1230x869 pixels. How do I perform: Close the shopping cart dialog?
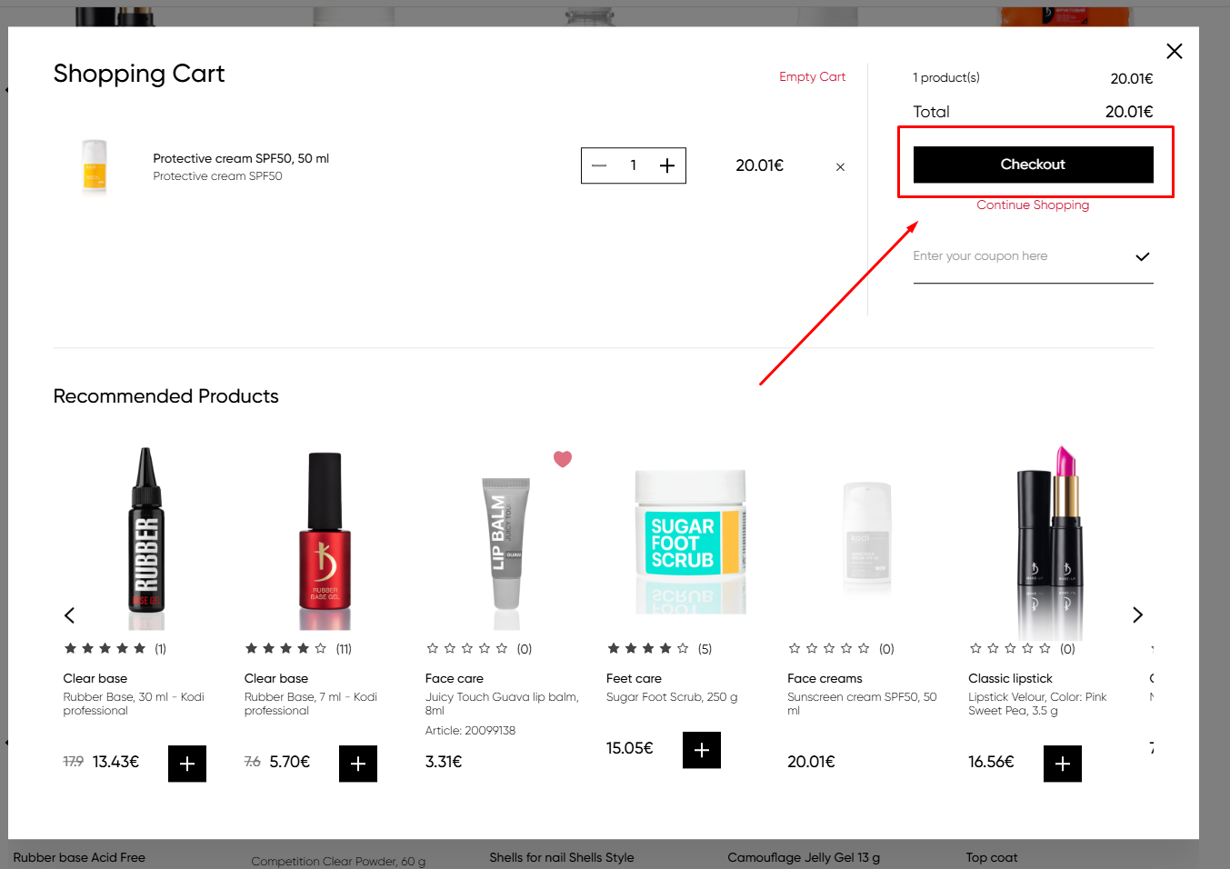tap(1174, 52)
